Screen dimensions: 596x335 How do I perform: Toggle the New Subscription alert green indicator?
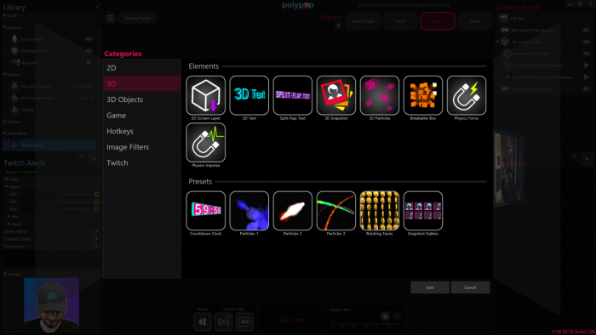pyautogui.click(x=96, y=202)
